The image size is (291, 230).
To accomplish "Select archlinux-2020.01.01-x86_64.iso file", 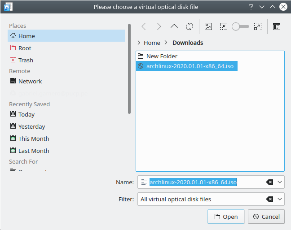I will point(187,66).
